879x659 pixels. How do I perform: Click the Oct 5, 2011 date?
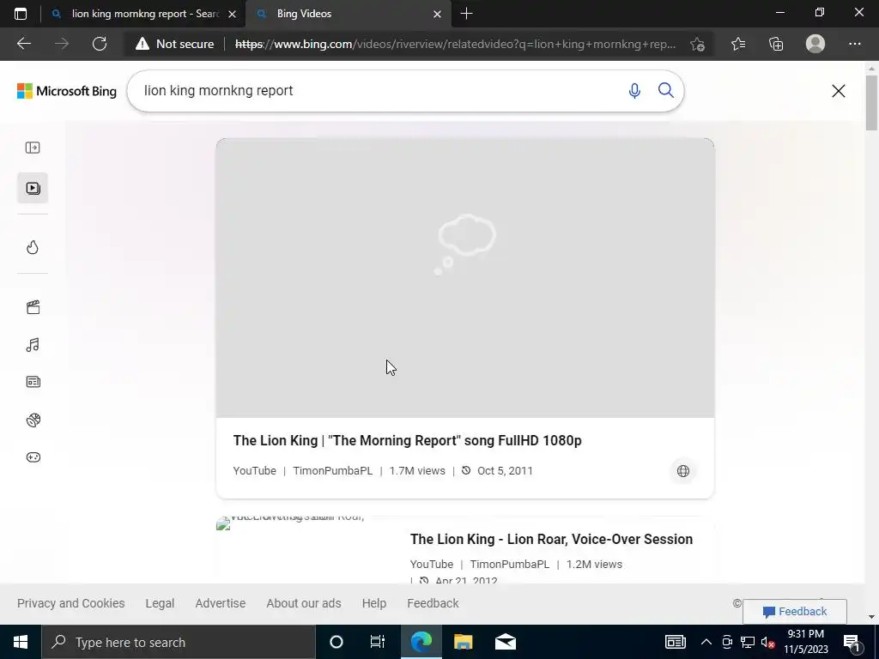[505, 471]
